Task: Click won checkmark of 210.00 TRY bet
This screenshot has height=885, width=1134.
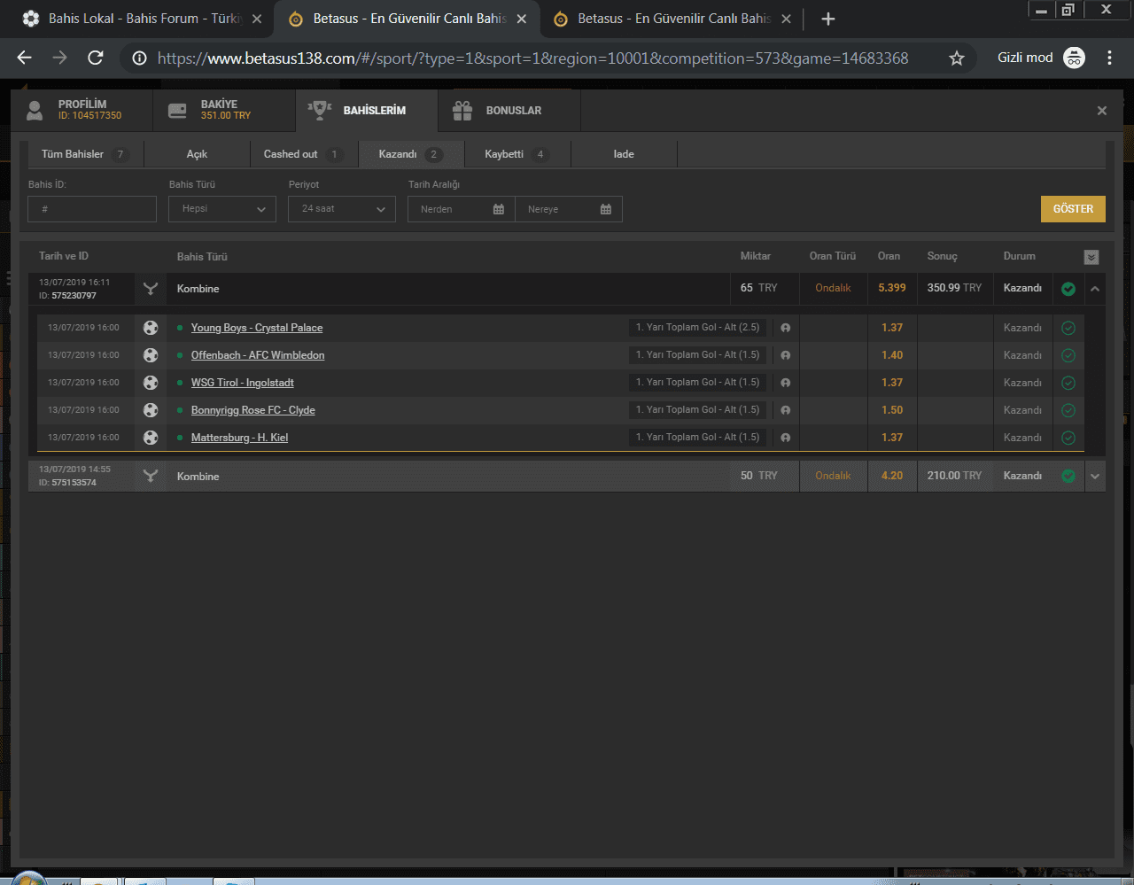Action: click(1068, 477)
